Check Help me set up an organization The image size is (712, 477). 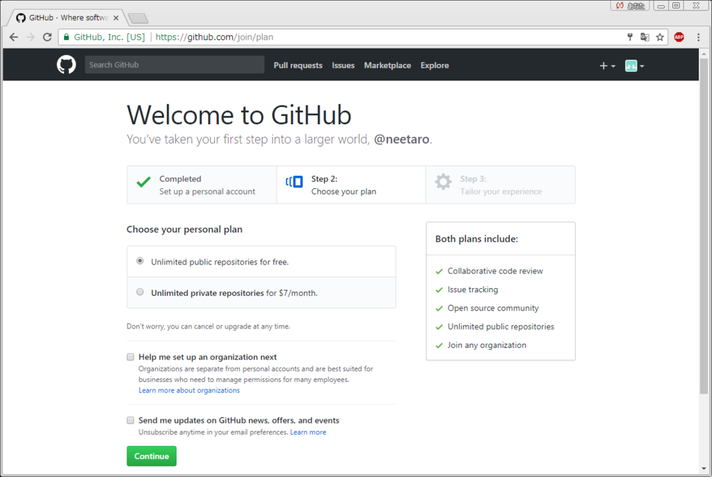(x=130, y=357)
